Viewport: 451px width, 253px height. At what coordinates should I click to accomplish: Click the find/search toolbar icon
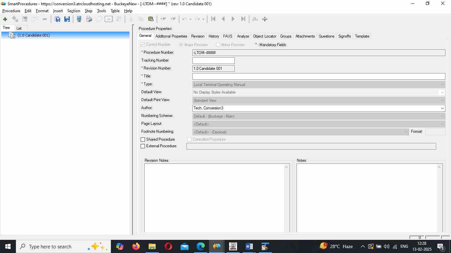pos(255,19)
